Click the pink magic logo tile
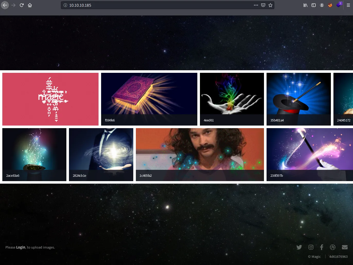Screen dimensions: 353x265 50,99
